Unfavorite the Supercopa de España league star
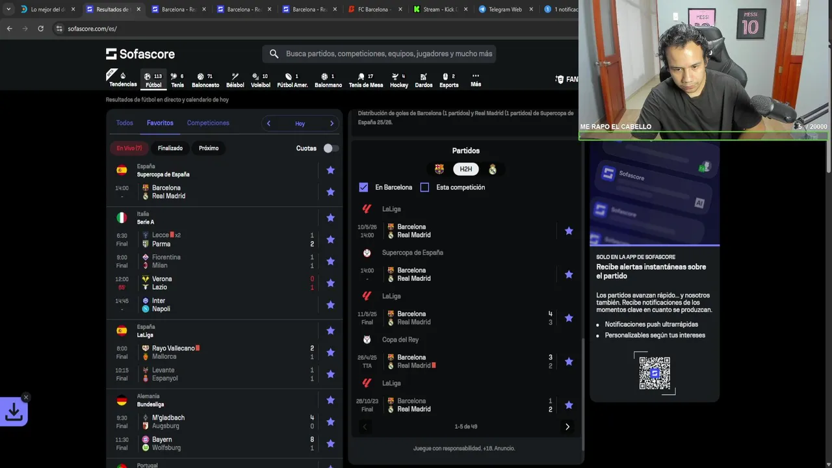The width and height of the screenshot is (832, 468). pos(330,170)
